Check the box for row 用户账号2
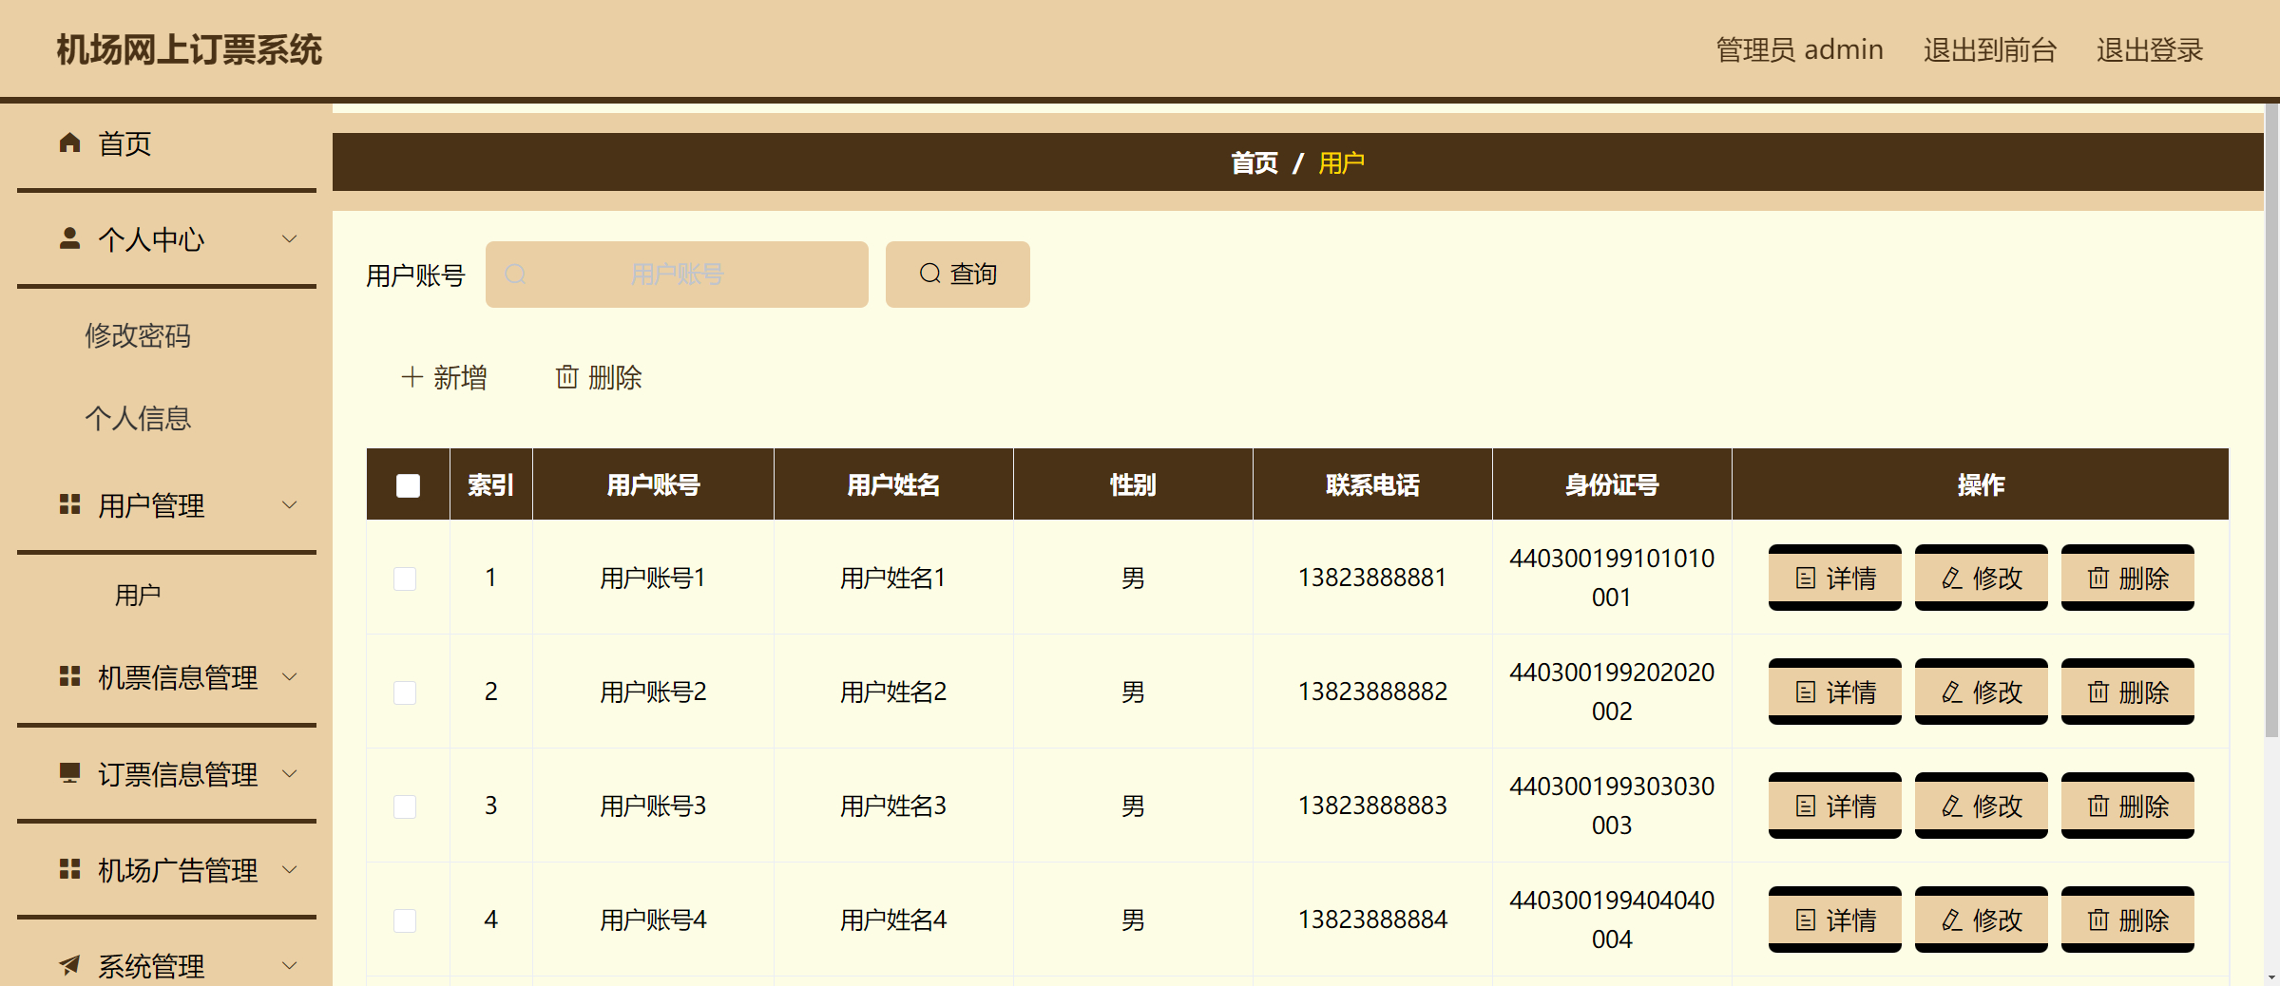Image resolution: width=2280 pixels, height=986 pixels. pyautogui.click(x=405, y=692)
